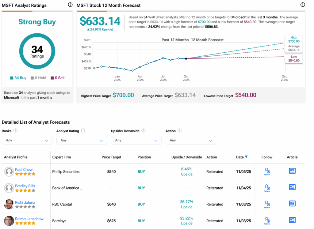Screen dimensions: 314x229
Task: Open Paul Chew's analyst profile
Action: coord(24,169)
